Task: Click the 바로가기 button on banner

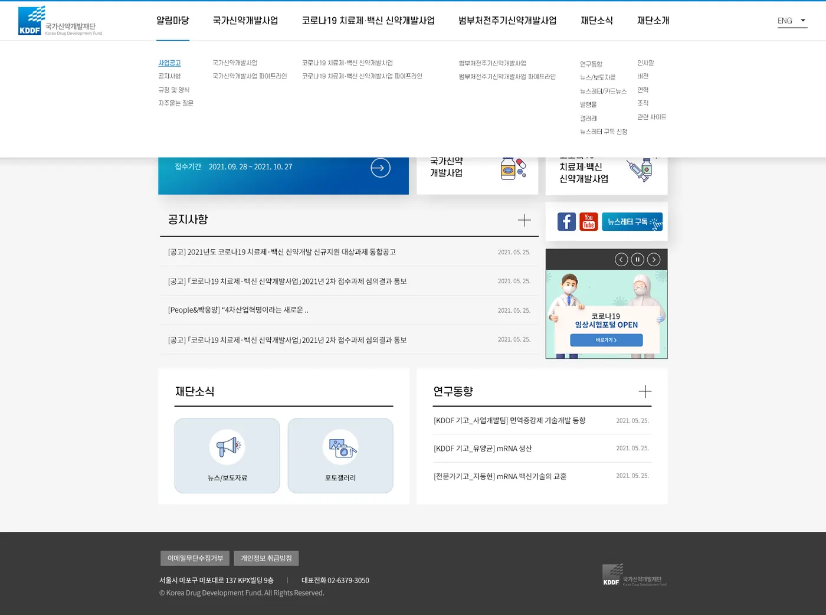Action: tap(606, 340)
